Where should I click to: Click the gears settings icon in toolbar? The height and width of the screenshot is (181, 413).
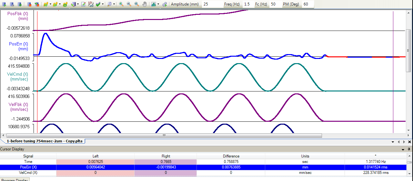pos(165,4)
